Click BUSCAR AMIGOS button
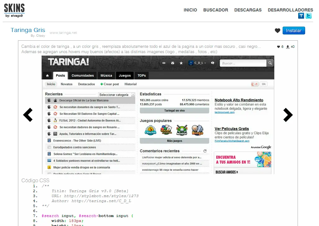The image size is (319, 226). (x=227, y=172)
